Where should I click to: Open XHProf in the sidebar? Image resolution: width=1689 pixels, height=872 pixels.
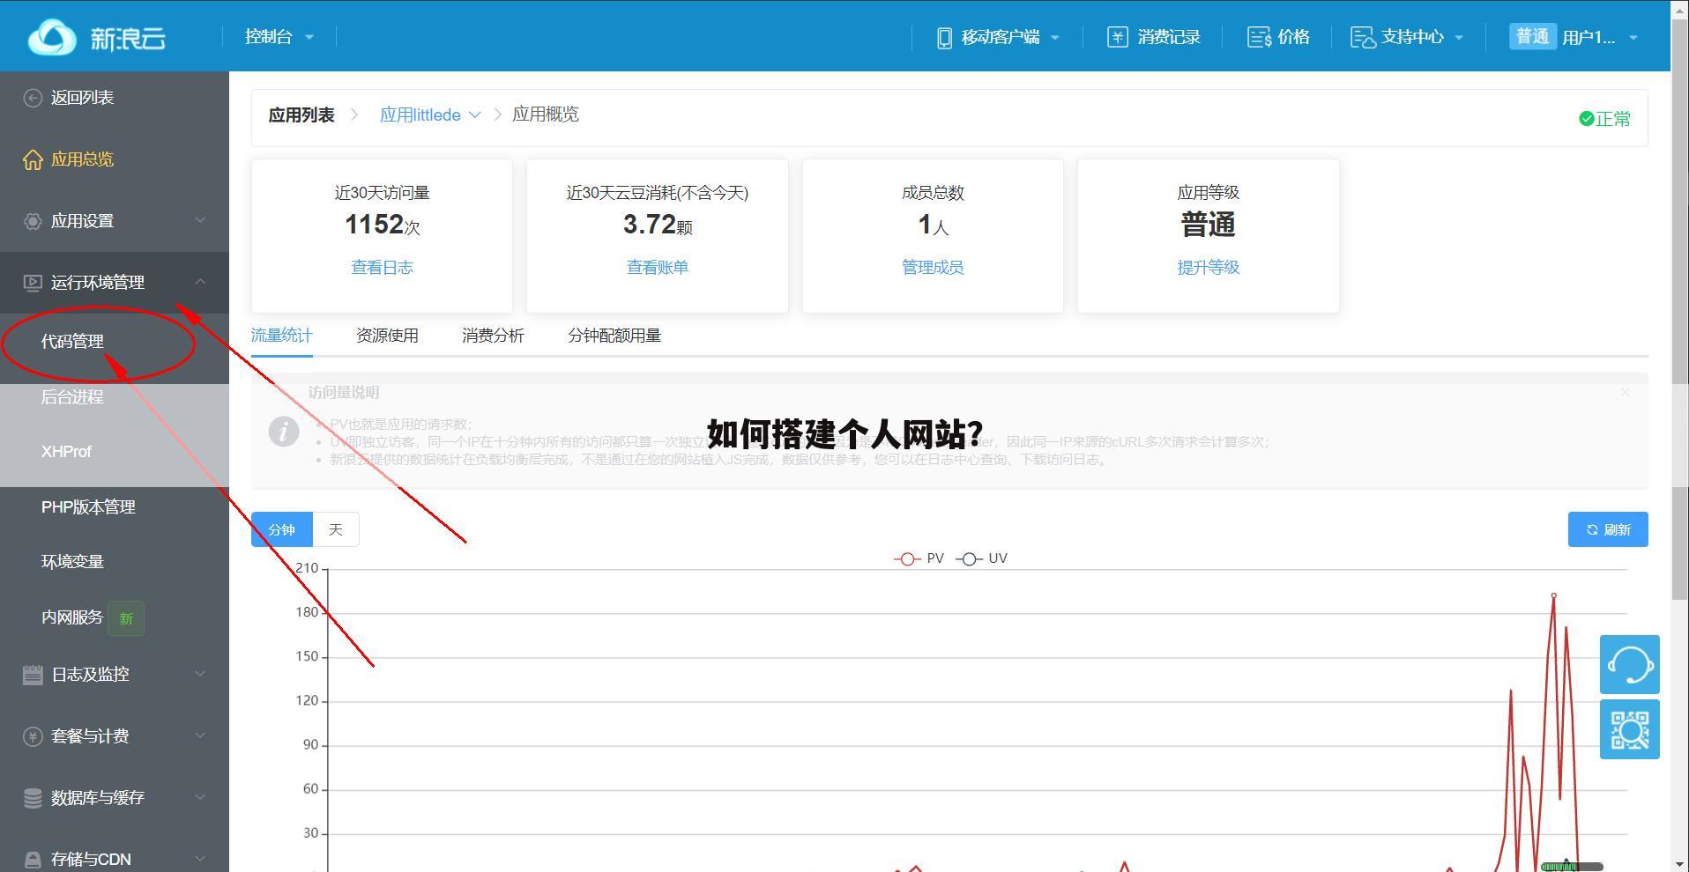(x=66, y=452)
